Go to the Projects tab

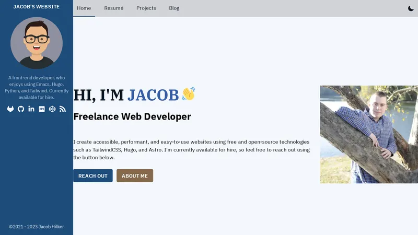point(146,8)
